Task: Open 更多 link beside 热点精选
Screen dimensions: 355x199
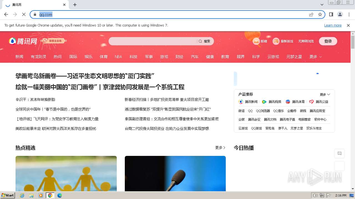Action: (220, 148)
